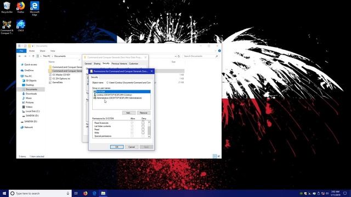The height and width of the screenshot is (197, 351).
Task: Check Deny for List folder contents
Action: pos(143,126)
